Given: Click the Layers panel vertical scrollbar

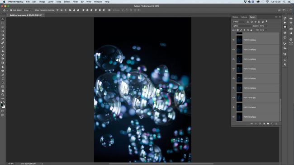Looking at the screenshot, I should pos(280,110).
